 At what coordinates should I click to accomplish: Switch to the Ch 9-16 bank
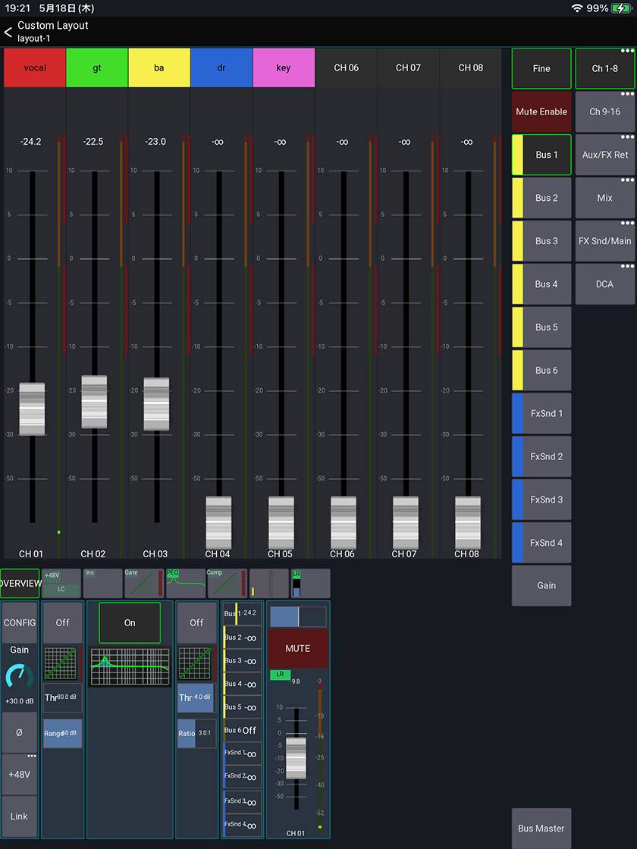point(604,112)
